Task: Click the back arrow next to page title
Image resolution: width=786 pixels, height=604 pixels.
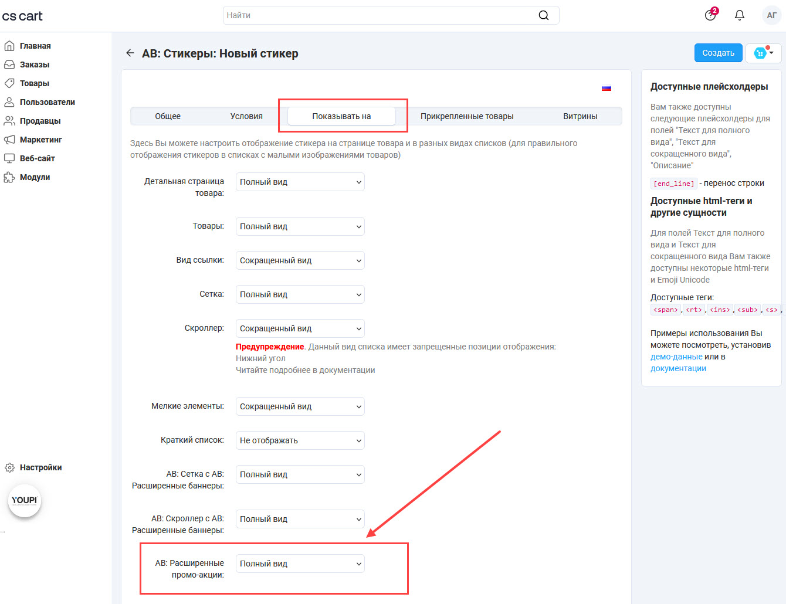Action: tap(130, 53)
